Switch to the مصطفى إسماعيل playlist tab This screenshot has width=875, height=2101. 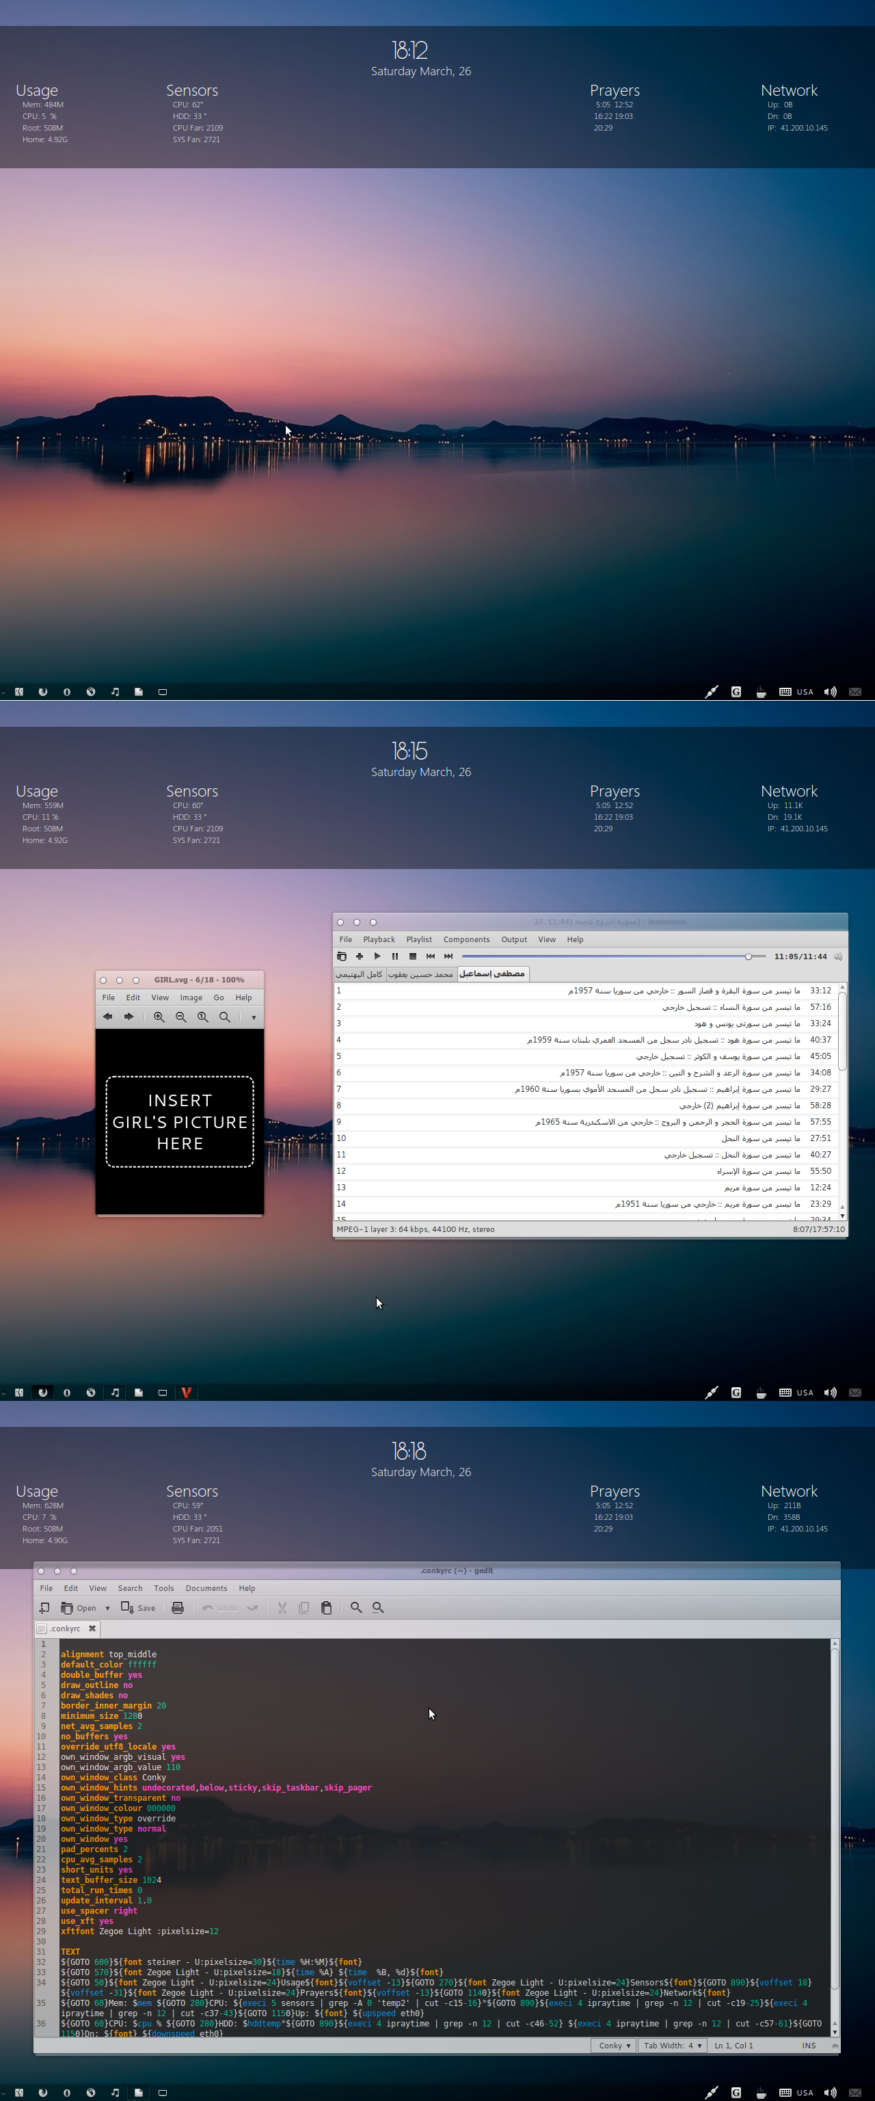point(493,974)
